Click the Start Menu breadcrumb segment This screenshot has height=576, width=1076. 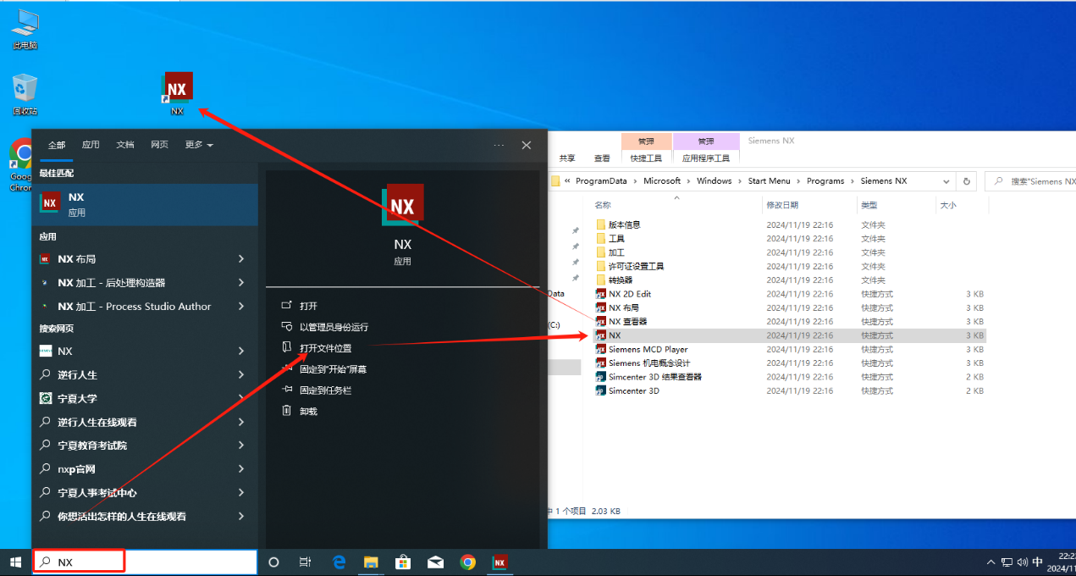(x=769, y=180)
